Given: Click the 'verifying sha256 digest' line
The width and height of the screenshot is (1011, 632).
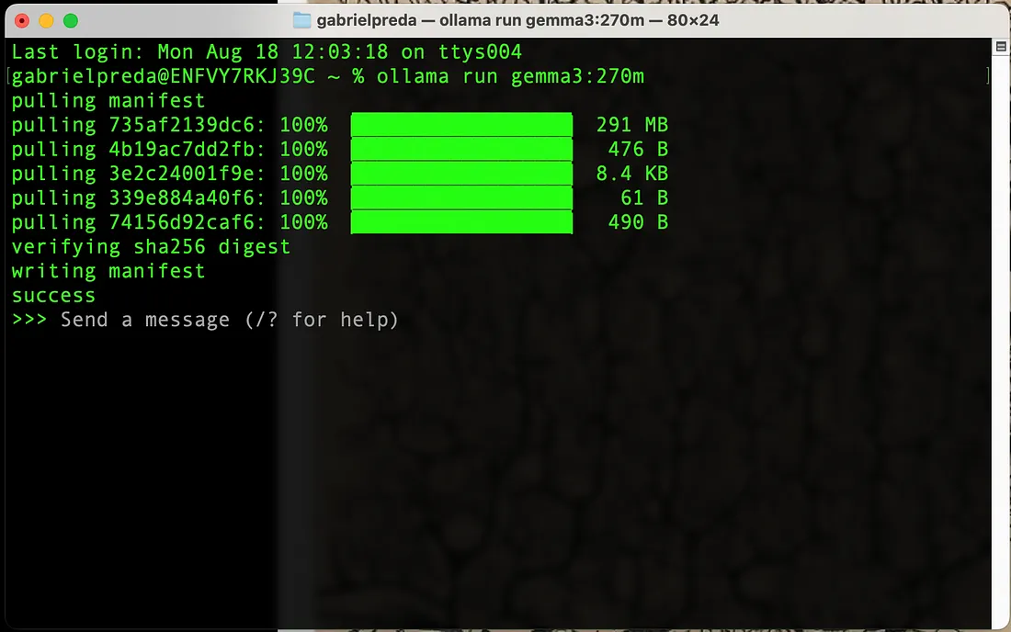Looking at the screenshot, I should click(151, 247).
